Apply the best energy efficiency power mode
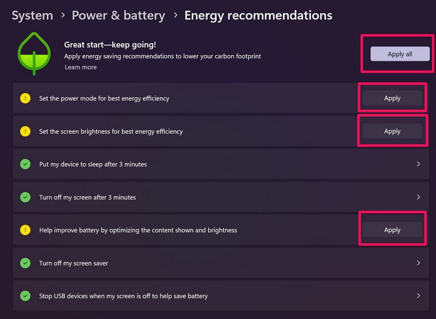 [x=392, y=99]
